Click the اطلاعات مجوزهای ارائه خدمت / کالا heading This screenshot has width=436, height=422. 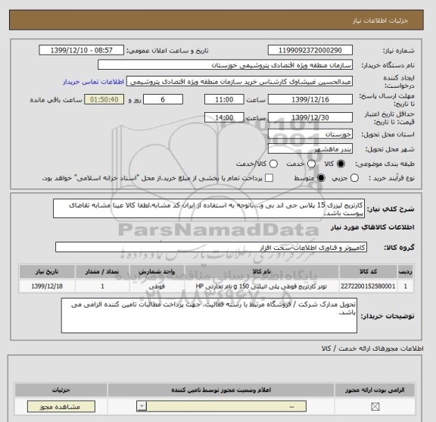(x=372, y=349)
